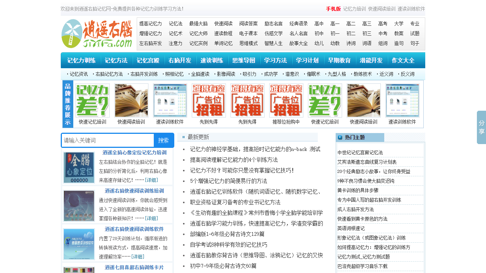This screenshot has width=486, height=273.
Task: Open the first open-book 快速阅读培训 image
Action: click(x=131, y=100)
